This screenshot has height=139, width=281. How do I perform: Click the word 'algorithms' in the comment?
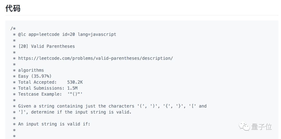(x=31, y=70)
